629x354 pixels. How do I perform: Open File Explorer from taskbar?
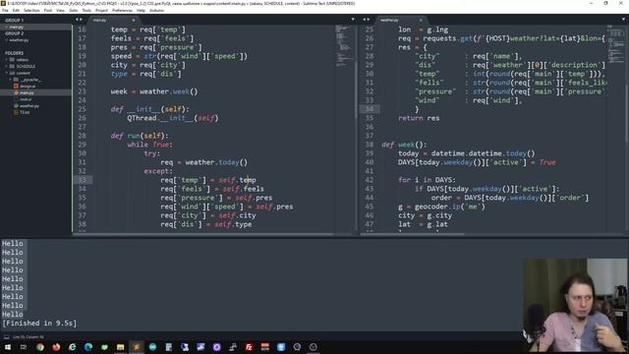[120, 347]
